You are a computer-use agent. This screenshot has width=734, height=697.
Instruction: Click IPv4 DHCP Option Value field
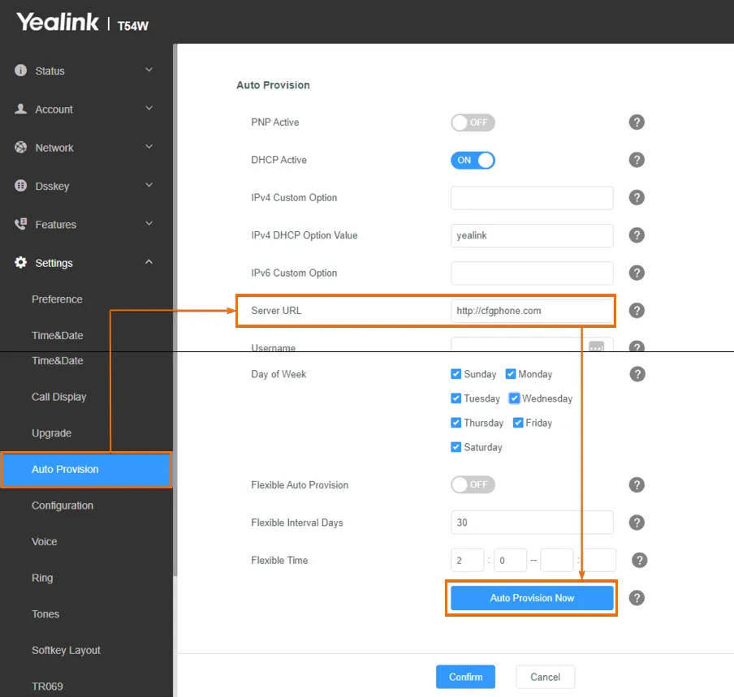pos(532,235)
